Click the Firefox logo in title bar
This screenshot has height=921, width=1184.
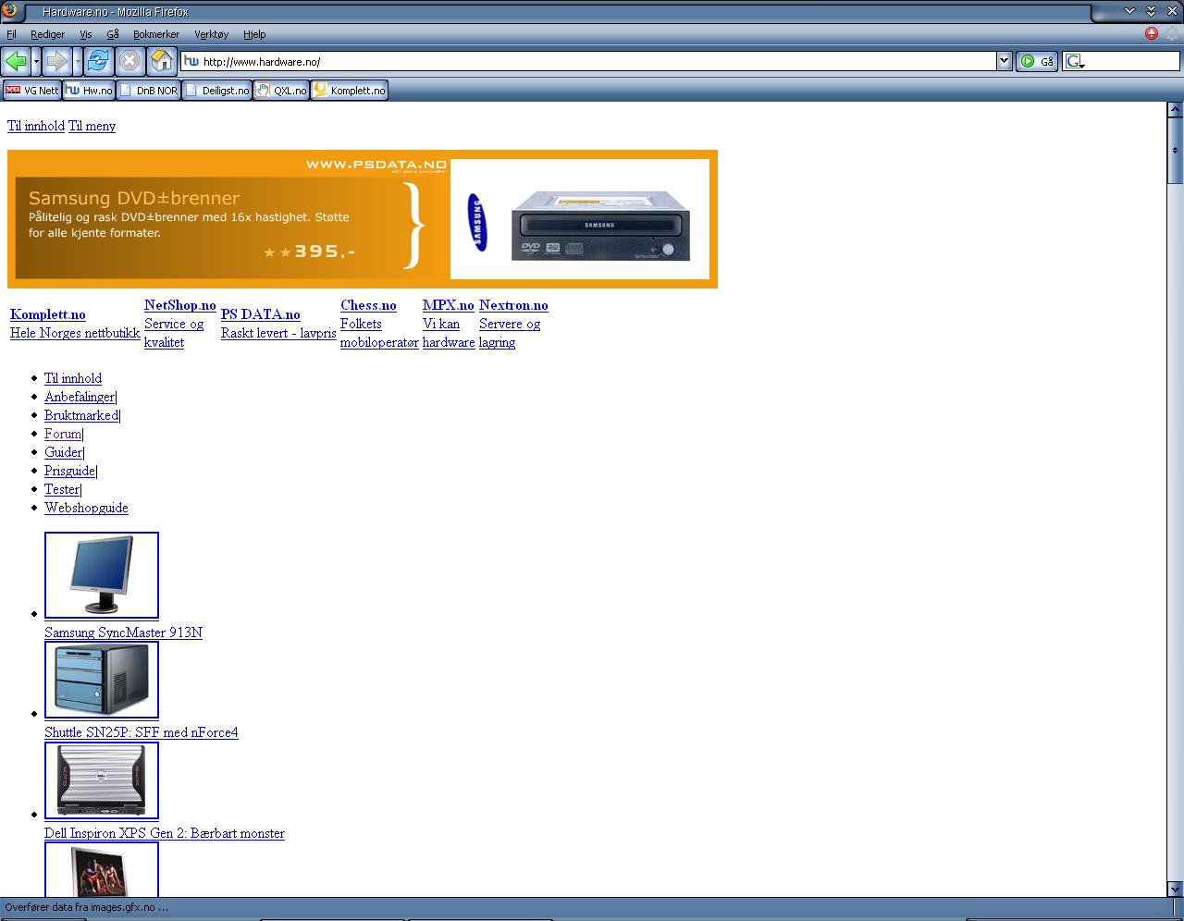click(10, 10)
